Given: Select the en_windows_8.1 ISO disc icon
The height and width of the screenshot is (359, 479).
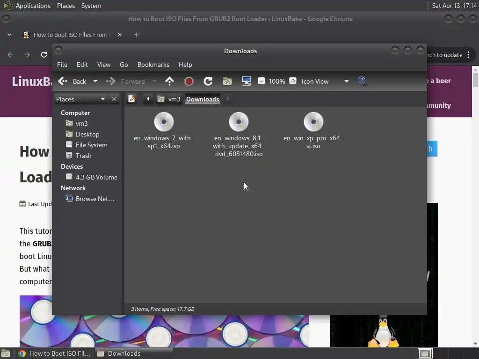Looking at the screenshot, I should [x=239, y=122].
